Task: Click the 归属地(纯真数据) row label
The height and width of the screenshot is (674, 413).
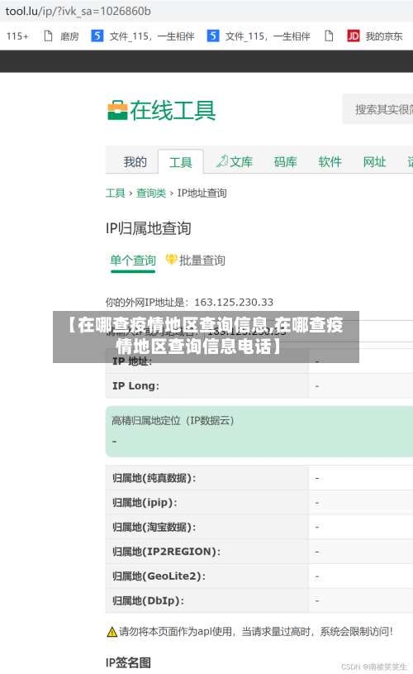Action: pyautogui.click(x=154, y=478)
